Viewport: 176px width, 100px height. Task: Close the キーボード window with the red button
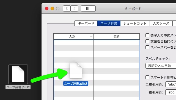pos(47,8)
